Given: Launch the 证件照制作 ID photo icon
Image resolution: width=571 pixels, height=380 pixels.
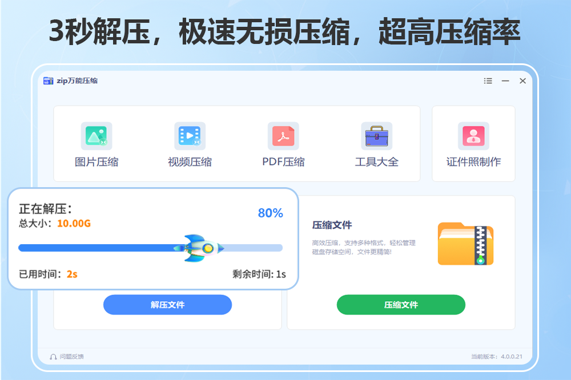Looking at the screenshot, I should (x=473, y=136).
